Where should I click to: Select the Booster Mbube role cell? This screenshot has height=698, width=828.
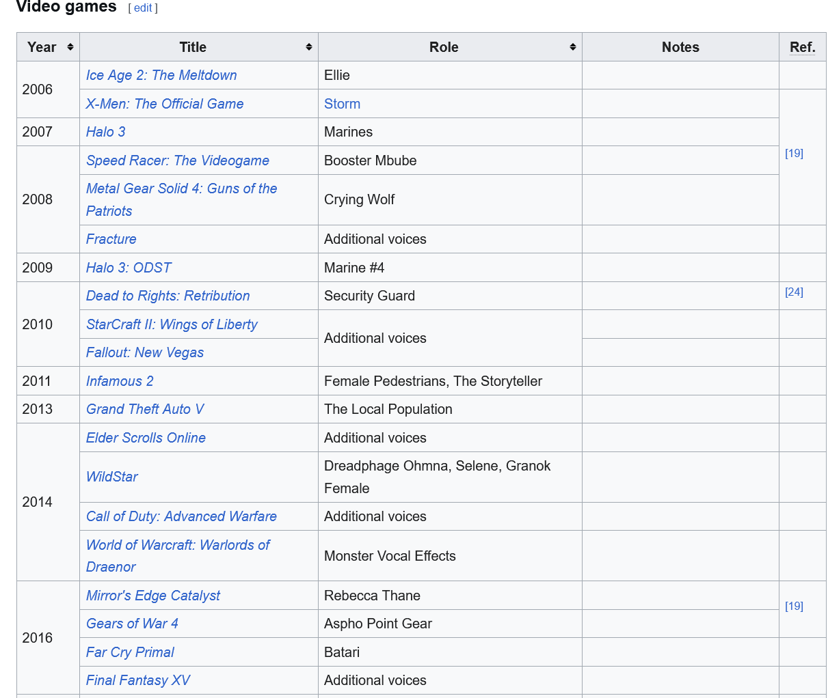pyautogui.click(x=450, y=160)
